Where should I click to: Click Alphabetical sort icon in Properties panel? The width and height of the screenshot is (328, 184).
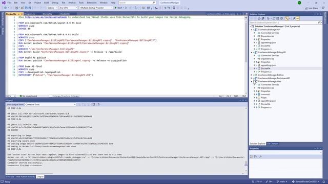click(x=255, y=157)
